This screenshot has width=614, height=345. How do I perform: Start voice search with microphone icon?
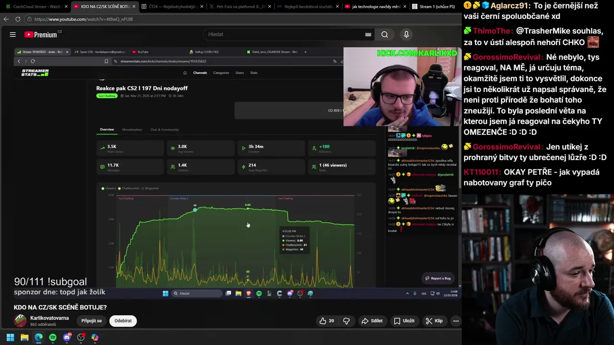pyautogui.click(x=406, y=34)
